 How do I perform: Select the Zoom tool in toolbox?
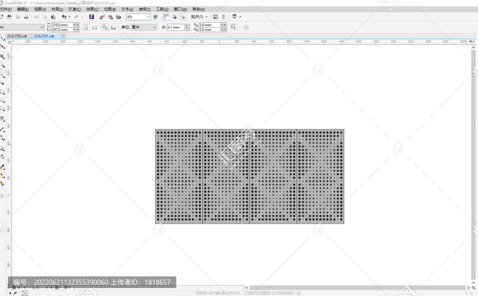coord(2,65)
